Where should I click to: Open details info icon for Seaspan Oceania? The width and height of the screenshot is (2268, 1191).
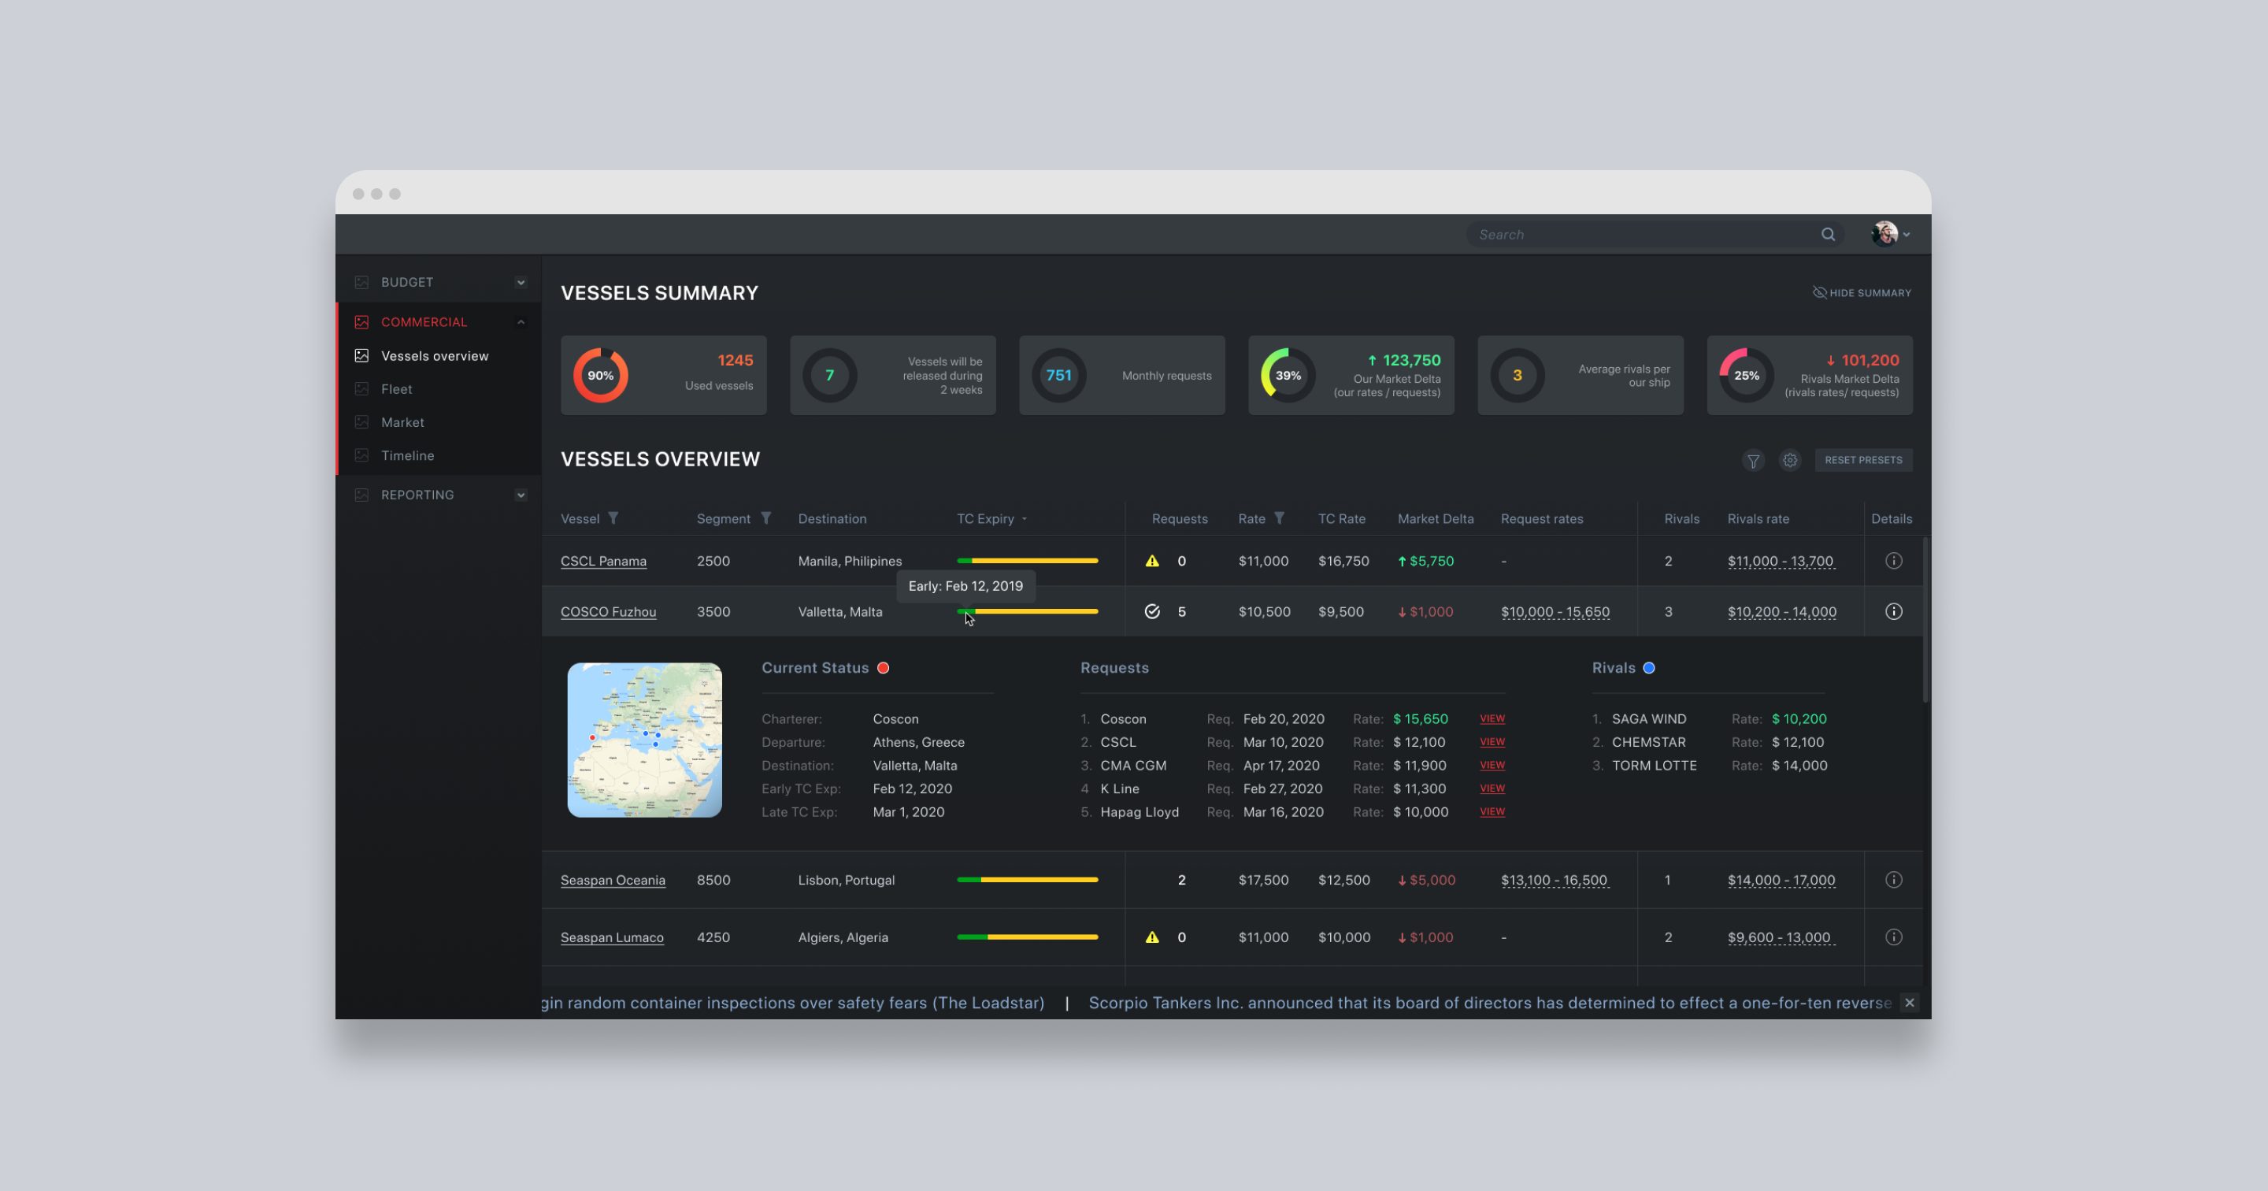[1894, 879]
